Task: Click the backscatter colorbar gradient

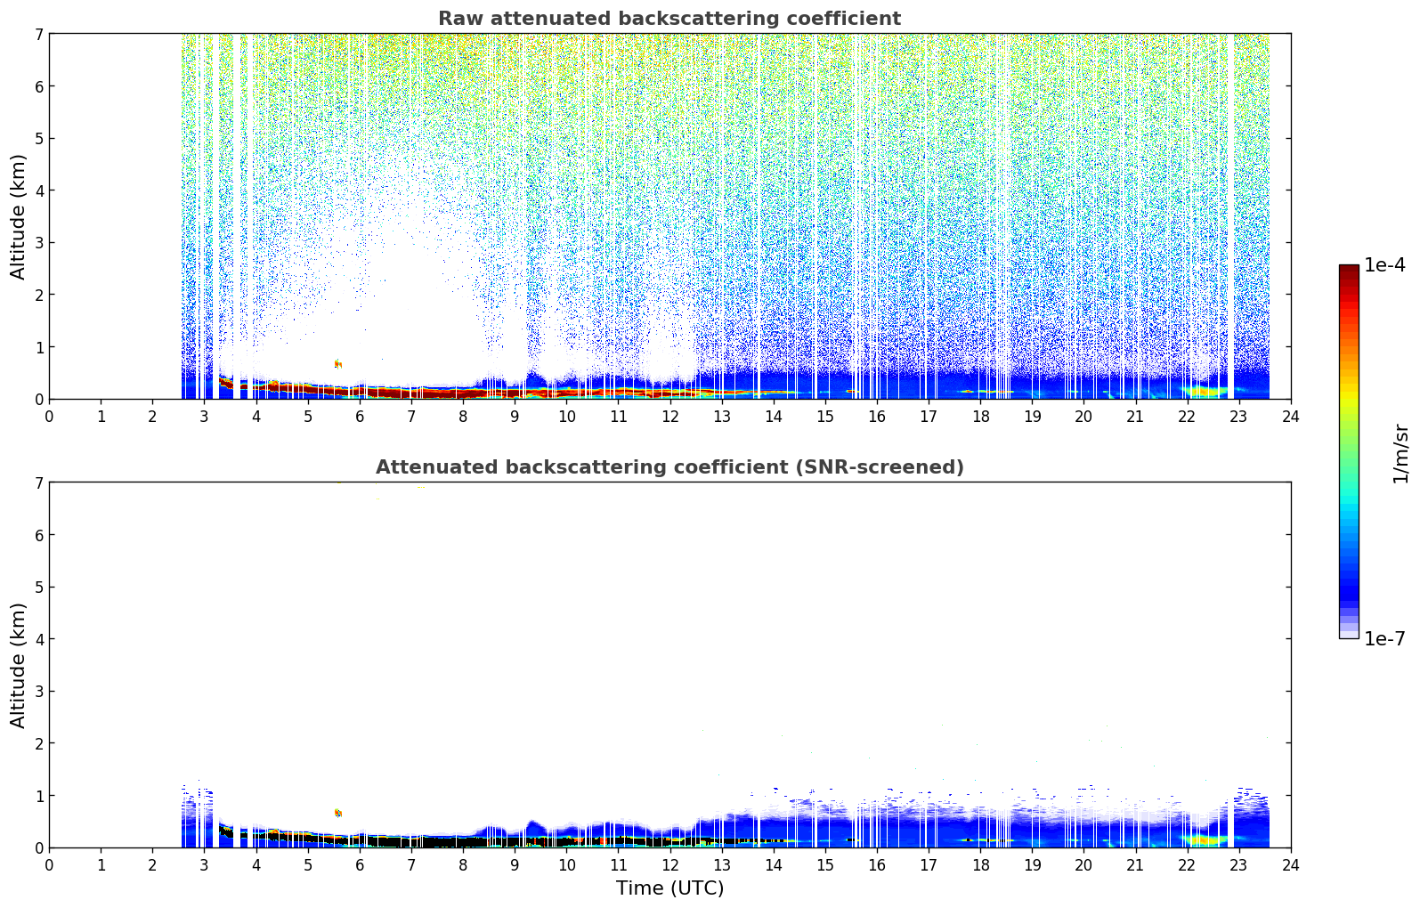Action: (1349, 451)
